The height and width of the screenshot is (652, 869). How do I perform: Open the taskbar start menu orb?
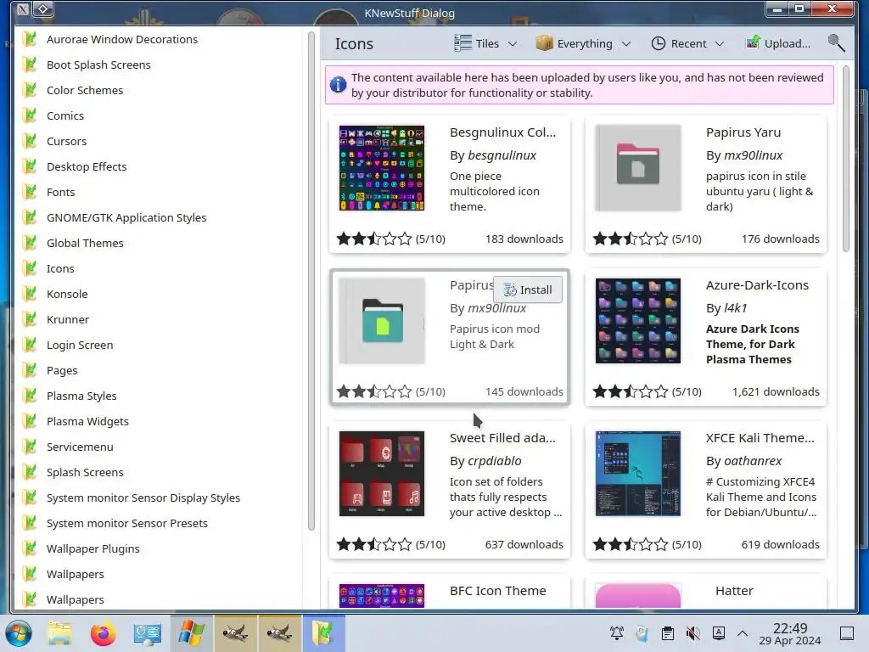pyautogui.click(x=19, y=633)
